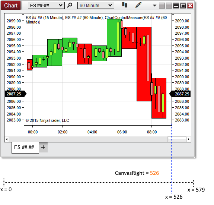Image resolution: width=214 pixels, height=205 pixels.
Task: Click the scrollbar right arrow
Action: click(x=189, y=139)
